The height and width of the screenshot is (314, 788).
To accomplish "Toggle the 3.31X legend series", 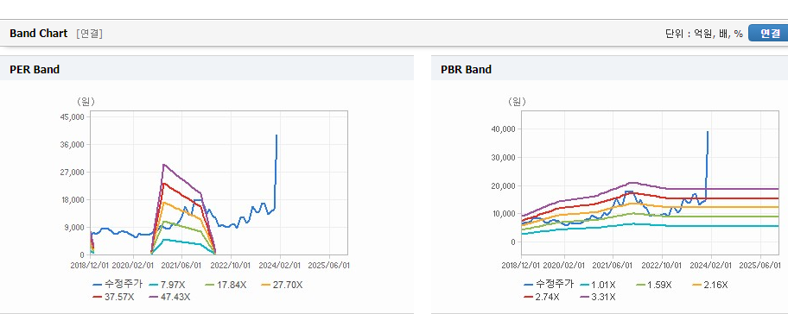I will pyautogui.click(x=597, y=297).
